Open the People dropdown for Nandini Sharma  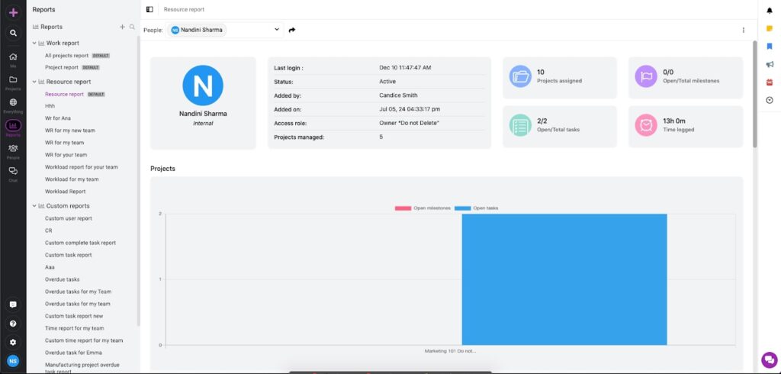(x=225, y=30)
